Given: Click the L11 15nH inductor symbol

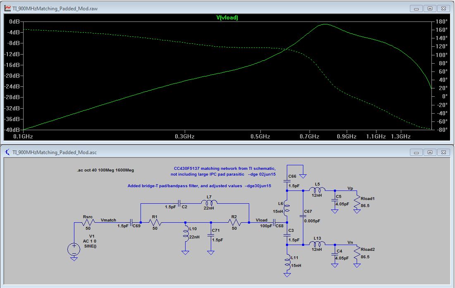Looking at the screenshot, I should pyautogui.click(x=287, y=262).
